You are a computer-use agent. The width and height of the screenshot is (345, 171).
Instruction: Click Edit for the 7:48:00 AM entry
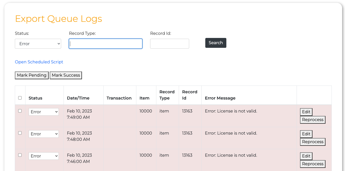pos(306,134)
